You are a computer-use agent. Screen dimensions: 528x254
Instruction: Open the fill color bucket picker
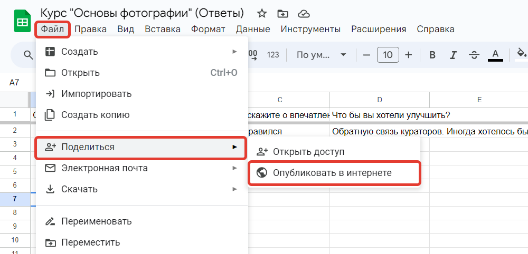pyautogui.click(x=521, y=55)
